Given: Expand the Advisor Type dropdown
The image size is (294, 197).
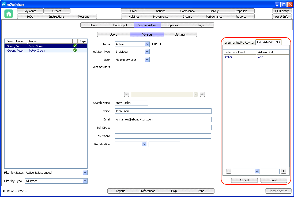Looking at the screenshot, I should (147, 52).
